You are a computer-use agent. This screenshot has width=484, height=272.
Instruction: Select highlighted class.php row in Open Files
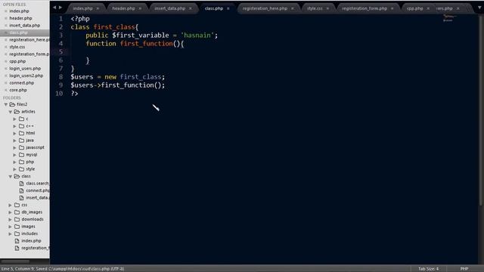(x=25, y=32)
